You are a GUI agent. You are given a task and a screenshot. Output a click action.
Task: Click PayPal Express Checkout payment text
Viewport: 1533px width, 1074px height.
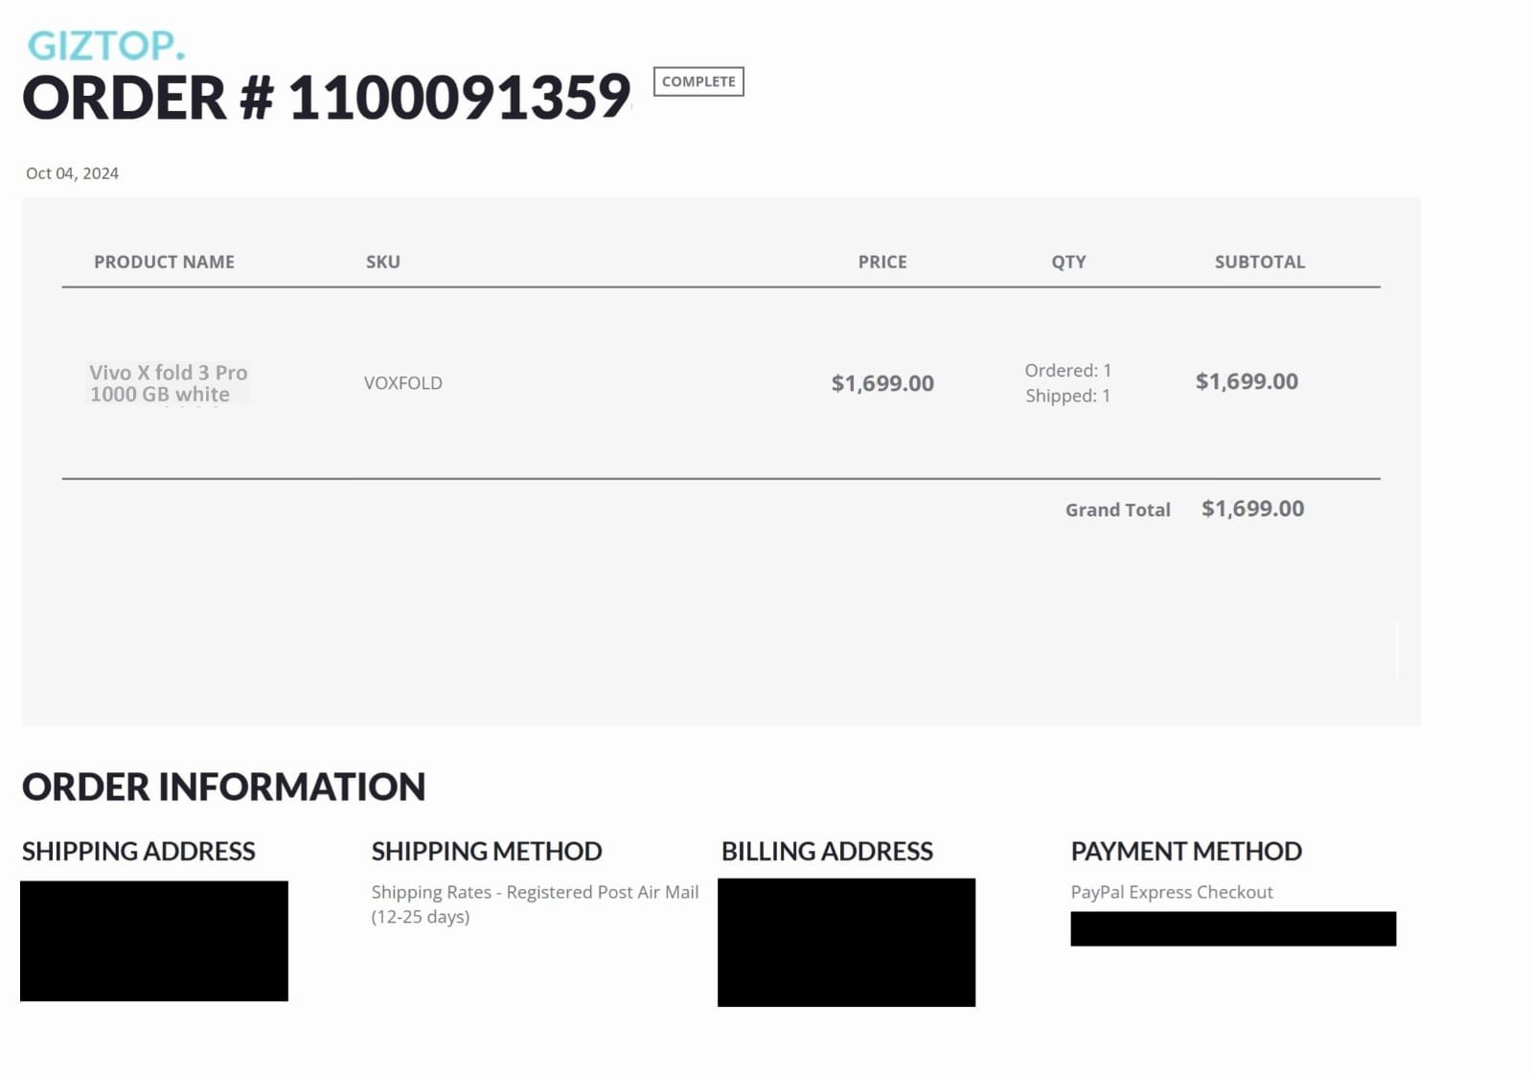[x=1172, y=892]
